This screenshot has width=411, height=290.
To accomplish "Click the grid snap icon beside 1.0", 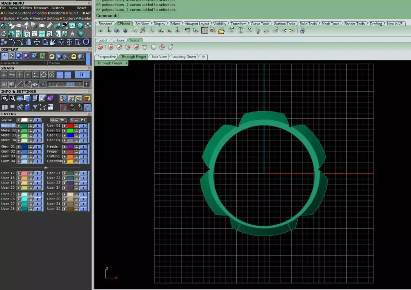I will coord(87,84).
